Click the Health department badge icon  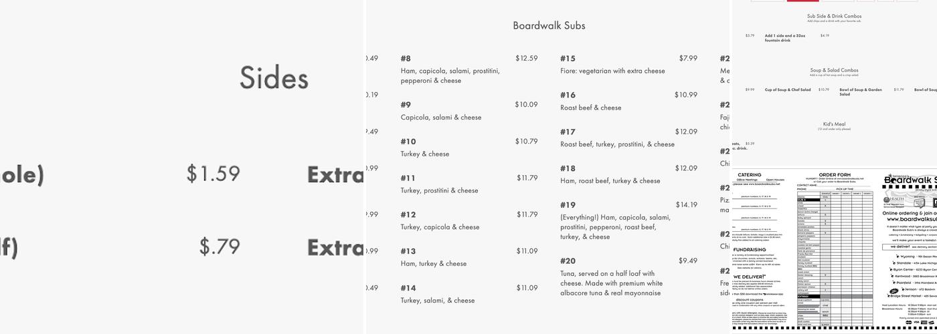(x=893, y=200)
